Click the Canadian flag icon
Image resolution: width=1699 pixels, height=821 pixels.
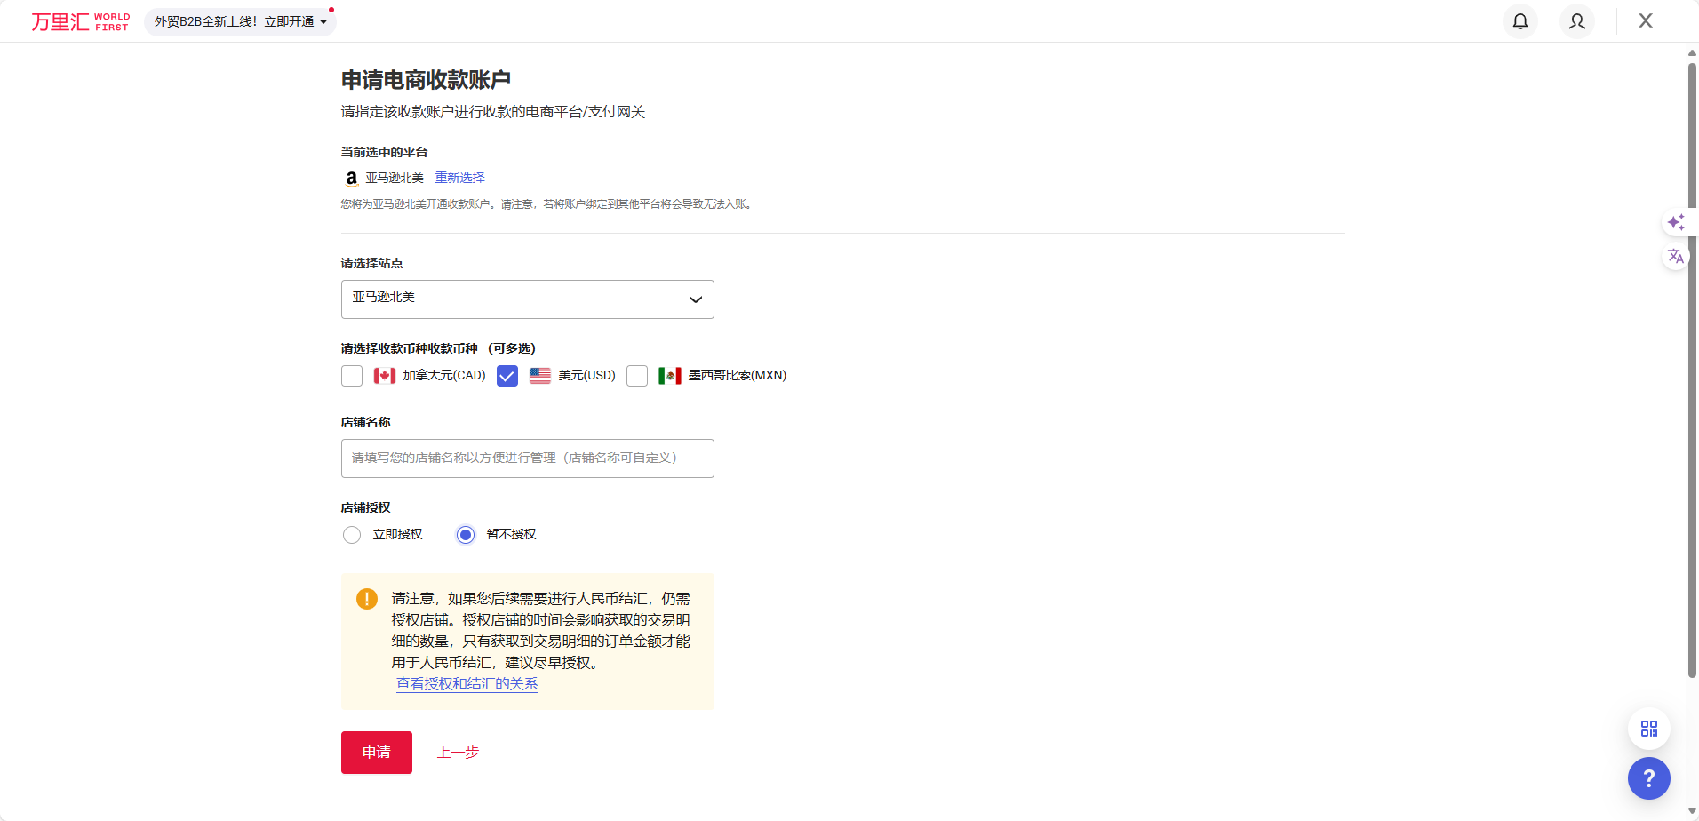tap(385, 376)
